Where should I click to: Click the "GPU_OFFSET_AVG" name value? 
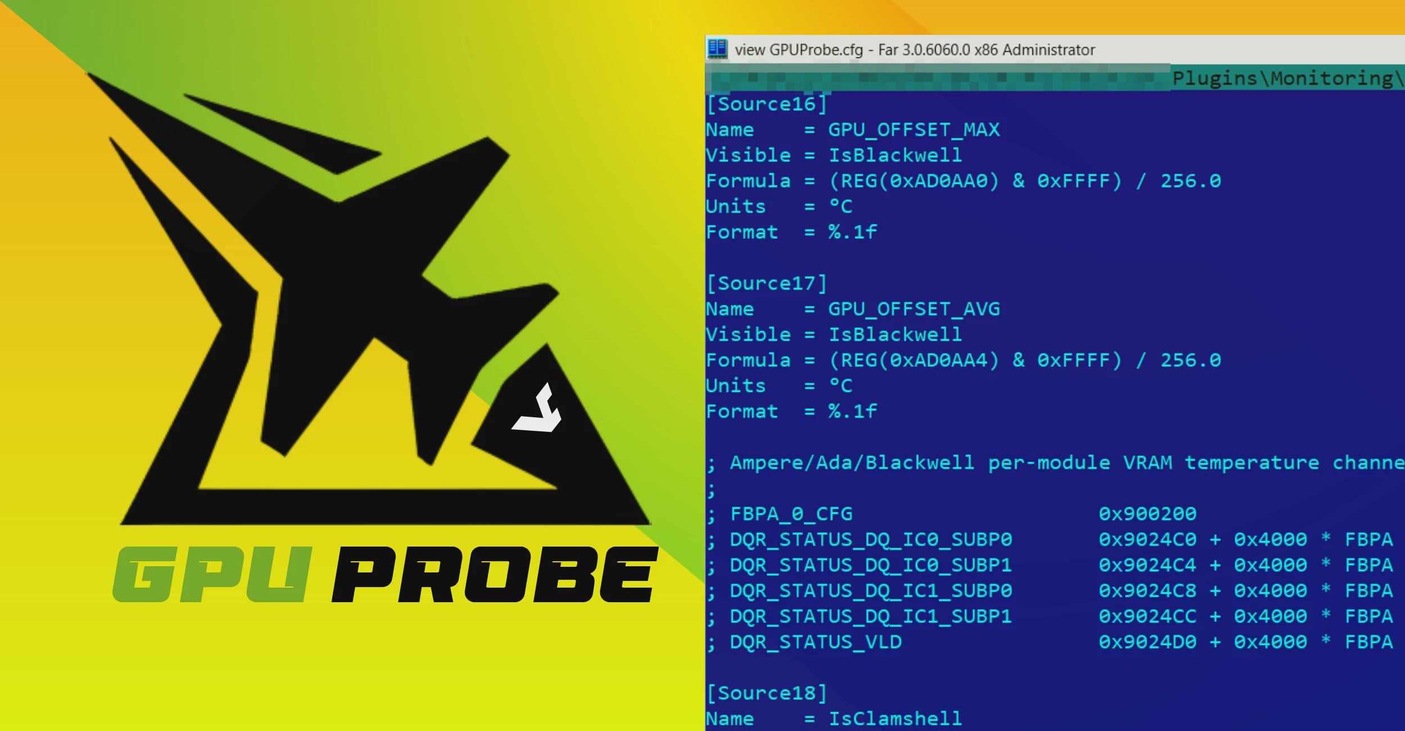[914, 309]
